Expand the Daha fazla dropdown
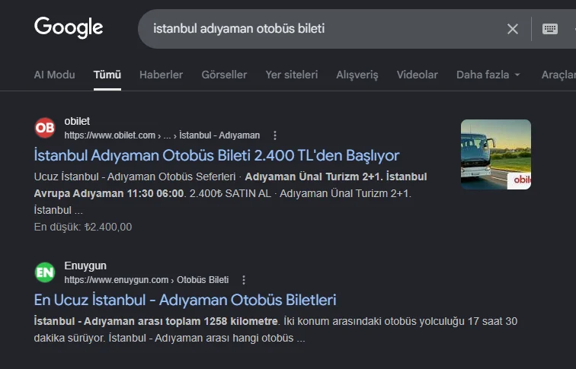The height and width of the screenshot is (369, 576). (x=488, y=75)
